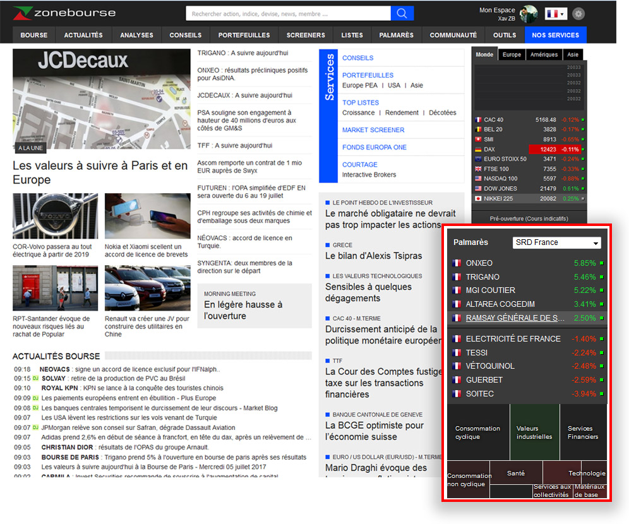The width and height of the screenshot is (629, 524).
Task: Open the MARKET SCREENER link
Action: coord(373,130)
